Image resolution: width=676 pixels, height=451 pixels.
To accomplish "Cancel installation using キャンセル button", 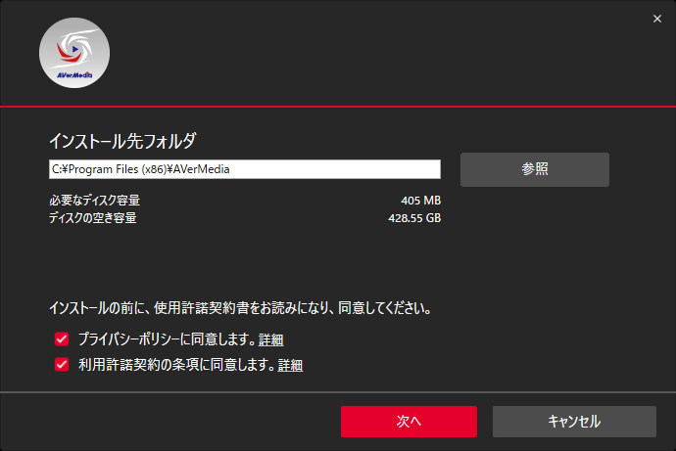I will pos(574,422).
